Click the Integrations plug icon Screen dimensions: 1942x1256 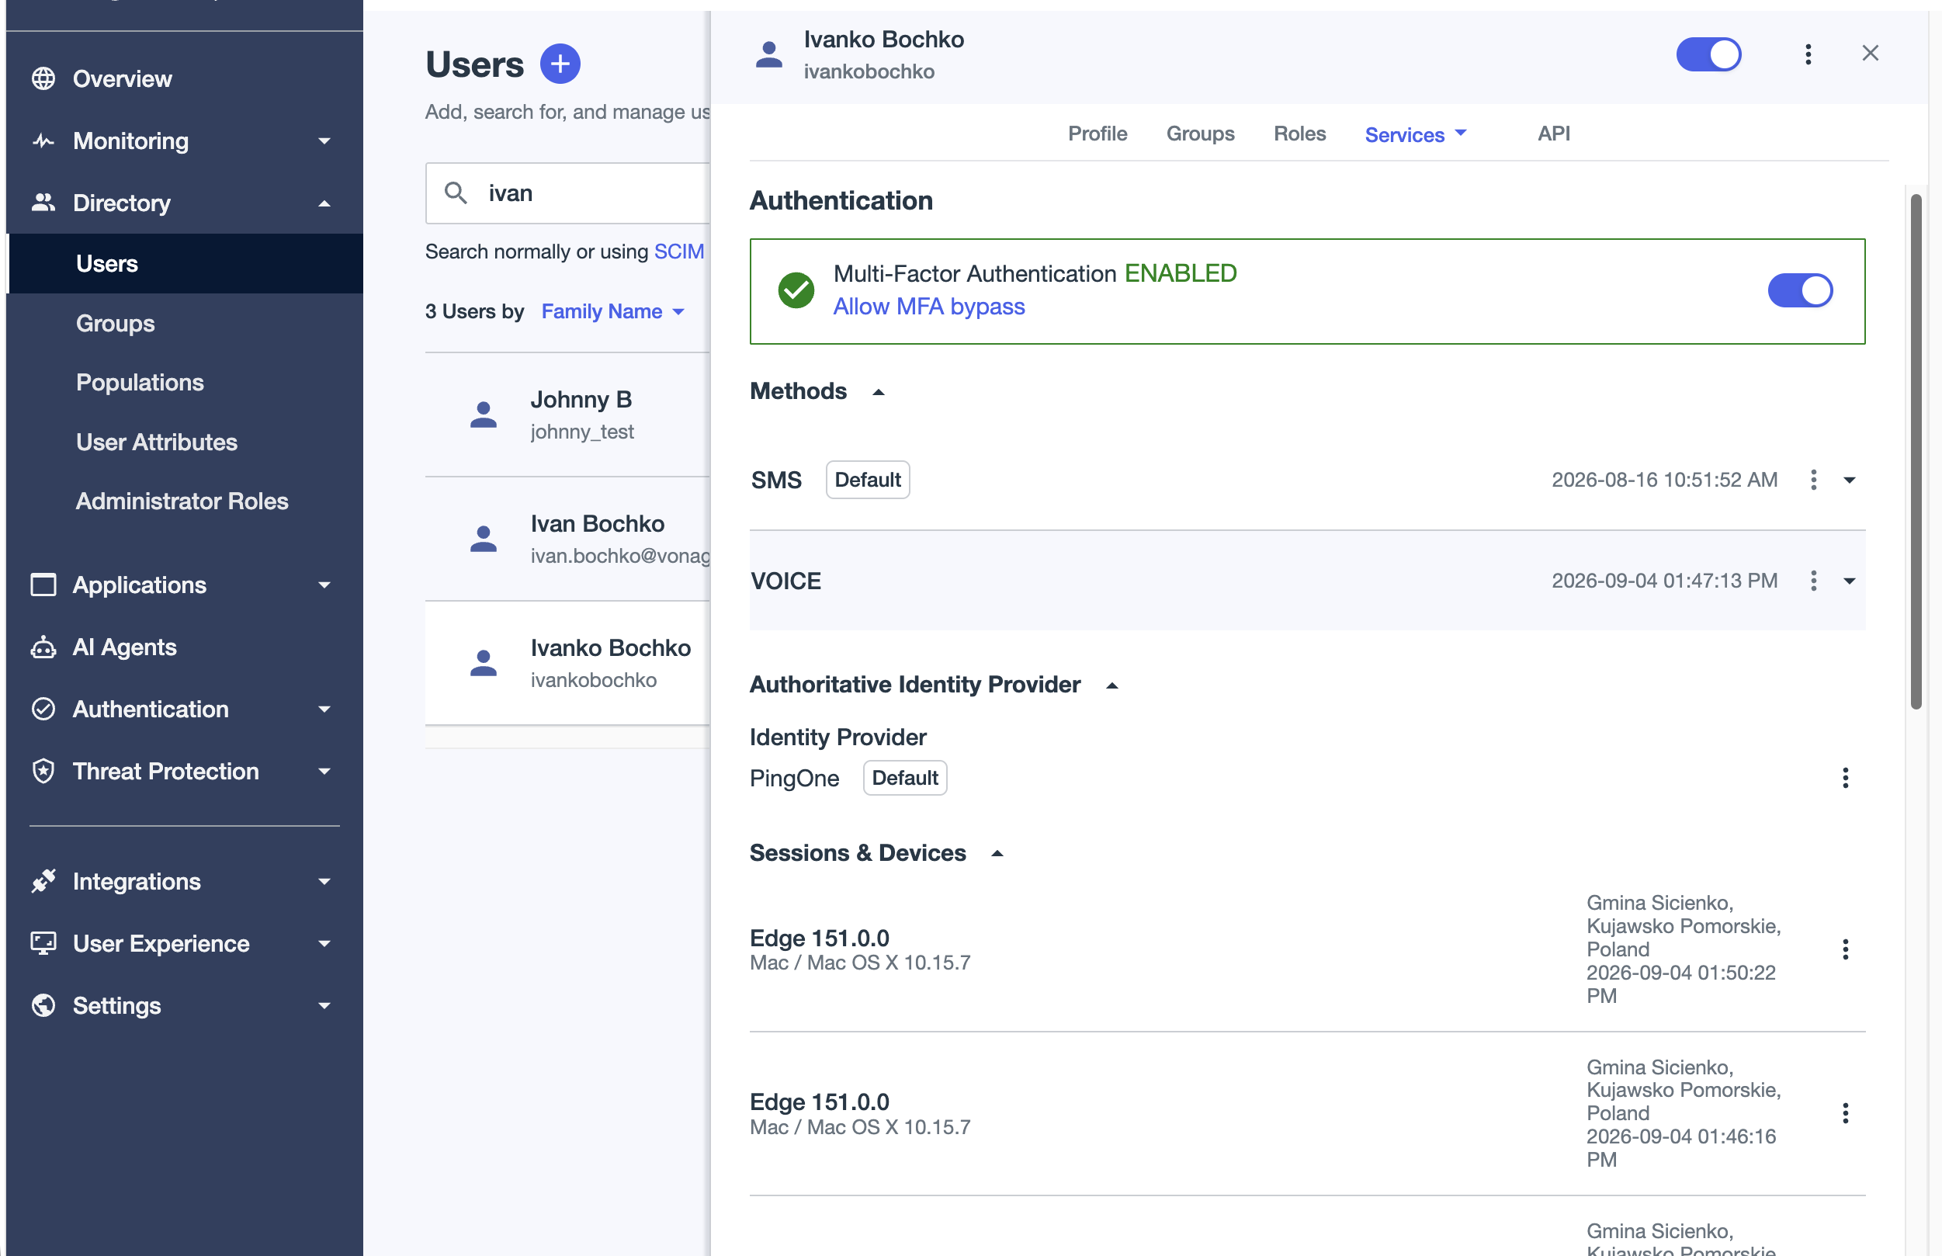click(43, 881)
